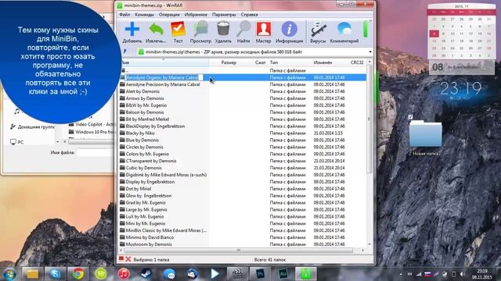Select Arrows by Demonis folder
The height and width of the screenshot is (281, 501).
pos(243,98)
